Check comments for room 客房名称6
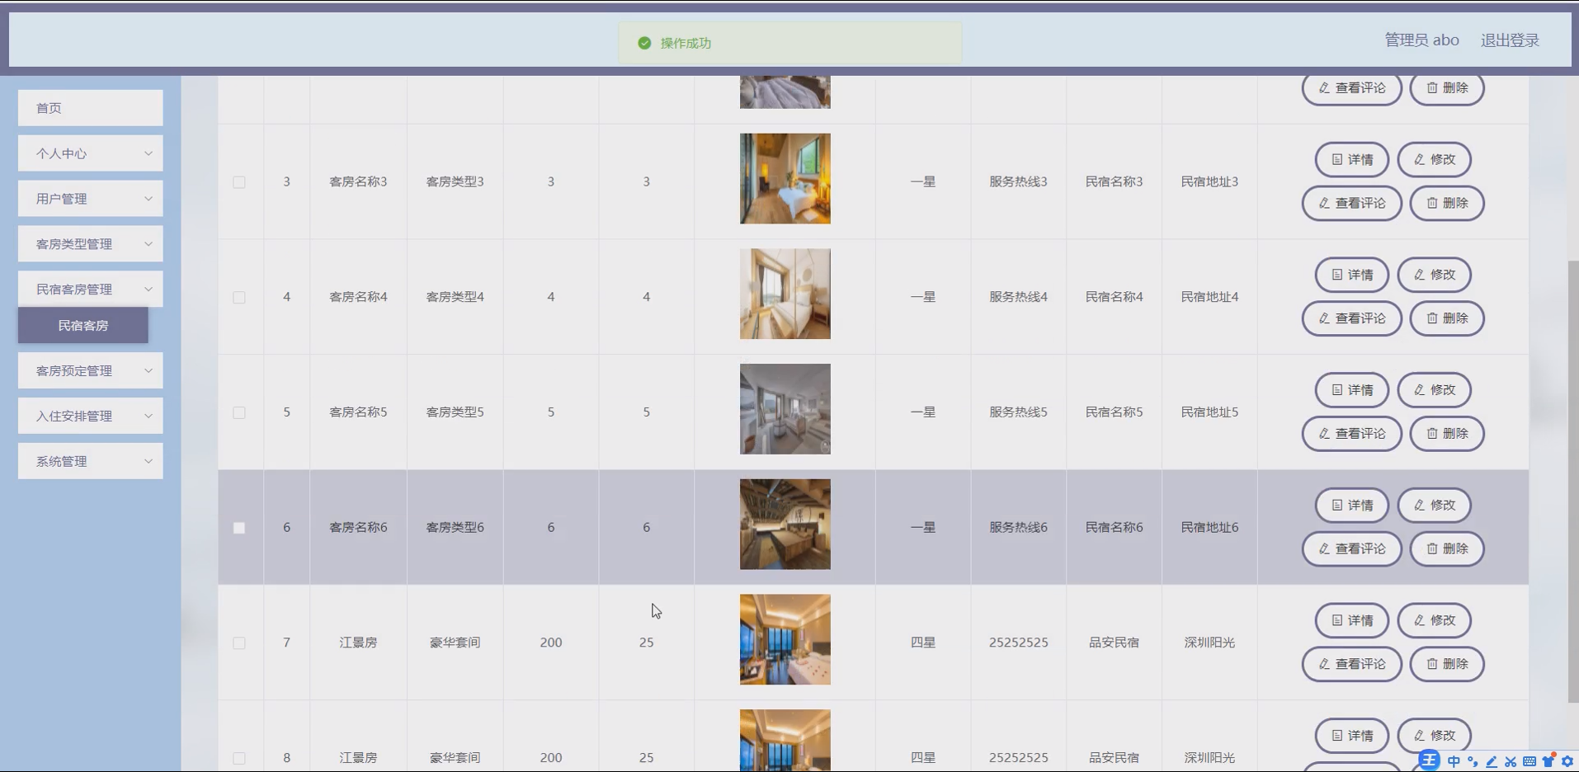Screen dimensions: 1579x772 coord(1351,548)
